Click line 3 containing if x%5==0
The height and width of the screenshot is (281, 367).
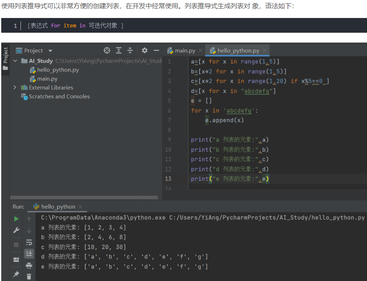[x=260, y=81]
